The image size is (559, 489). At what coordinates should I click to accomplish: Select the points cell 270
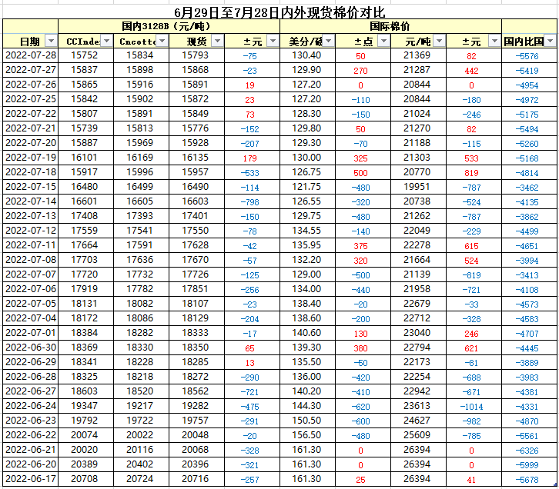[x=363, y=70]
